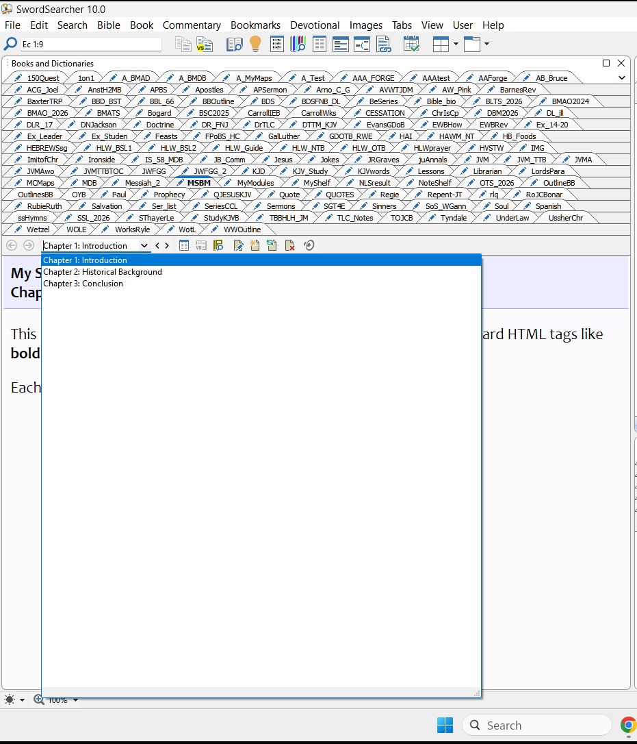Open the reading calendar icon with checkmark
637x744 pixels.
coord(411,44)
